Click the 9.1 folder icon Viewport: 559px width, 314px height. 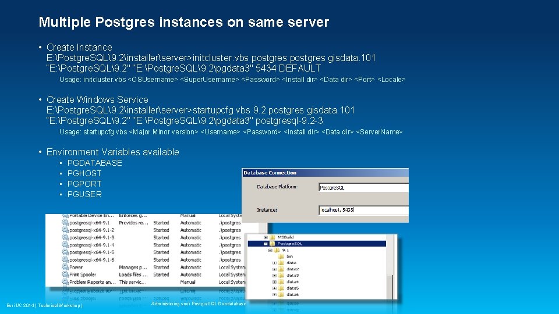(277, 250)
